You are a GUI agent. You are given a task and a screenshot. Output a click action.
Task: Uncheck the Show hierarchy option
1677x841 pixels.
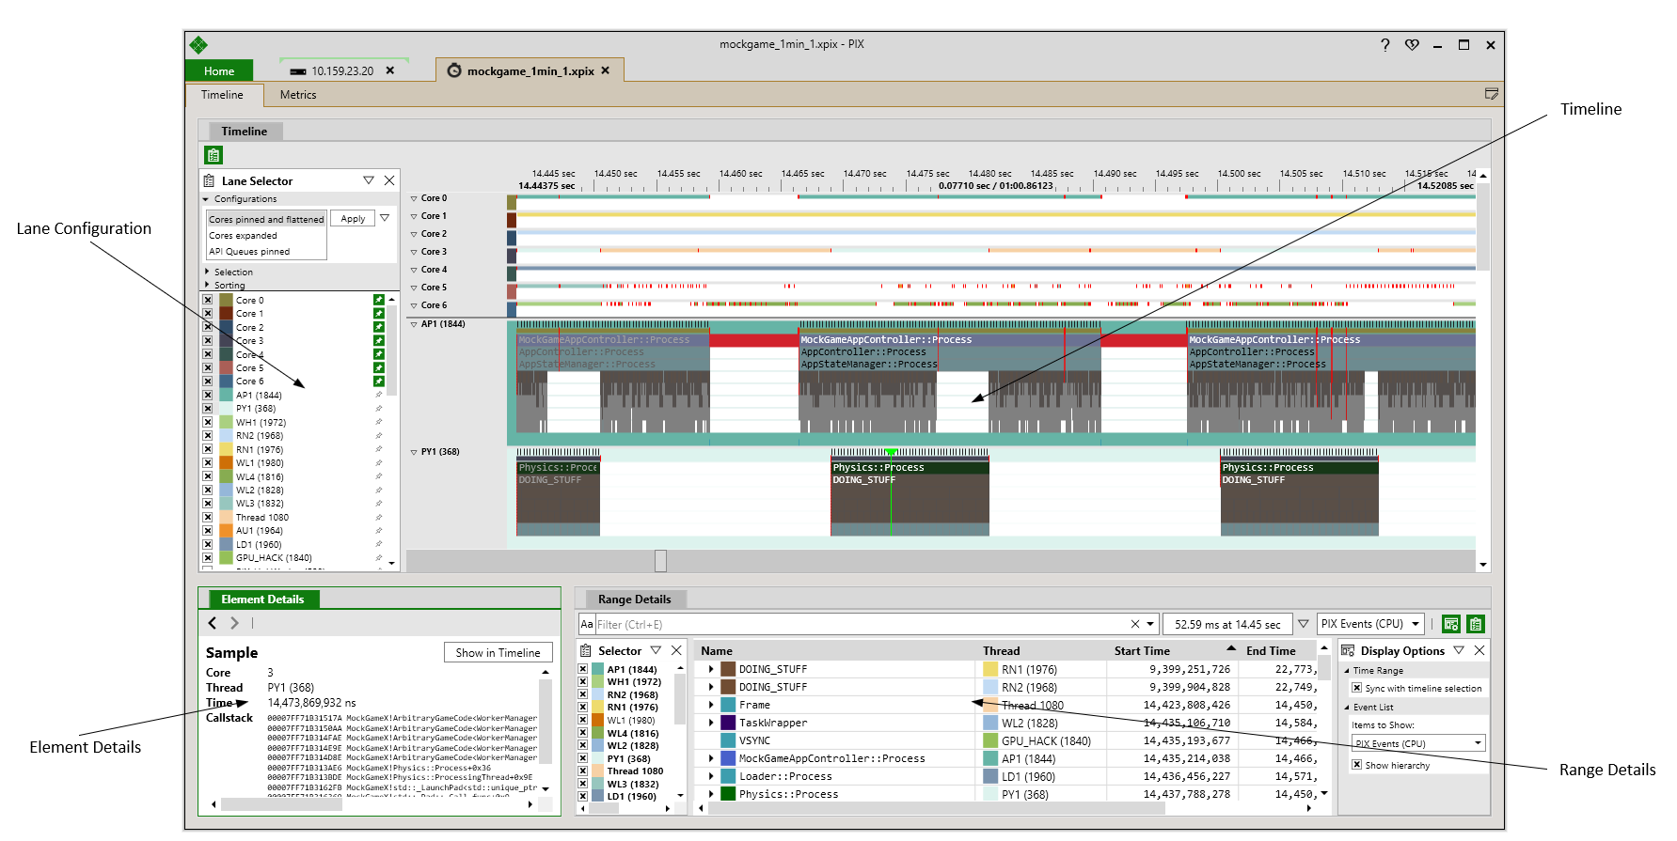click(1357, 765)
